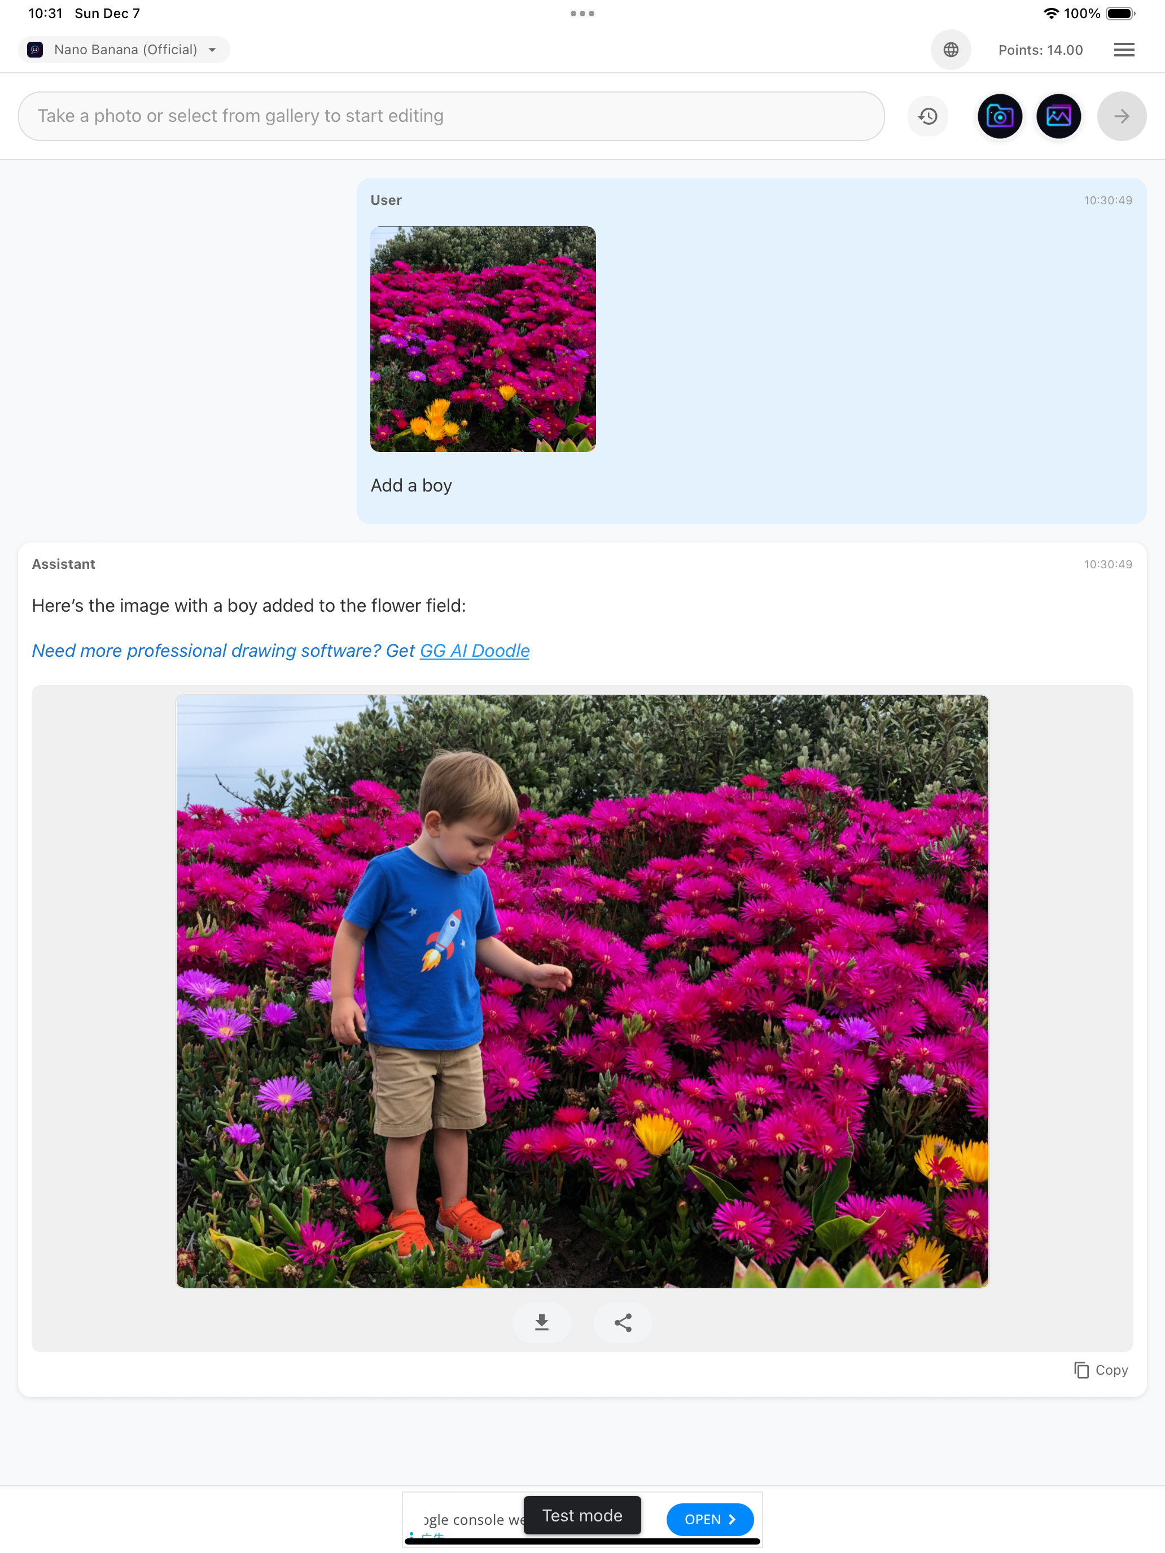
Task: Tap the three dots at screen top
Action: (582, 12)
